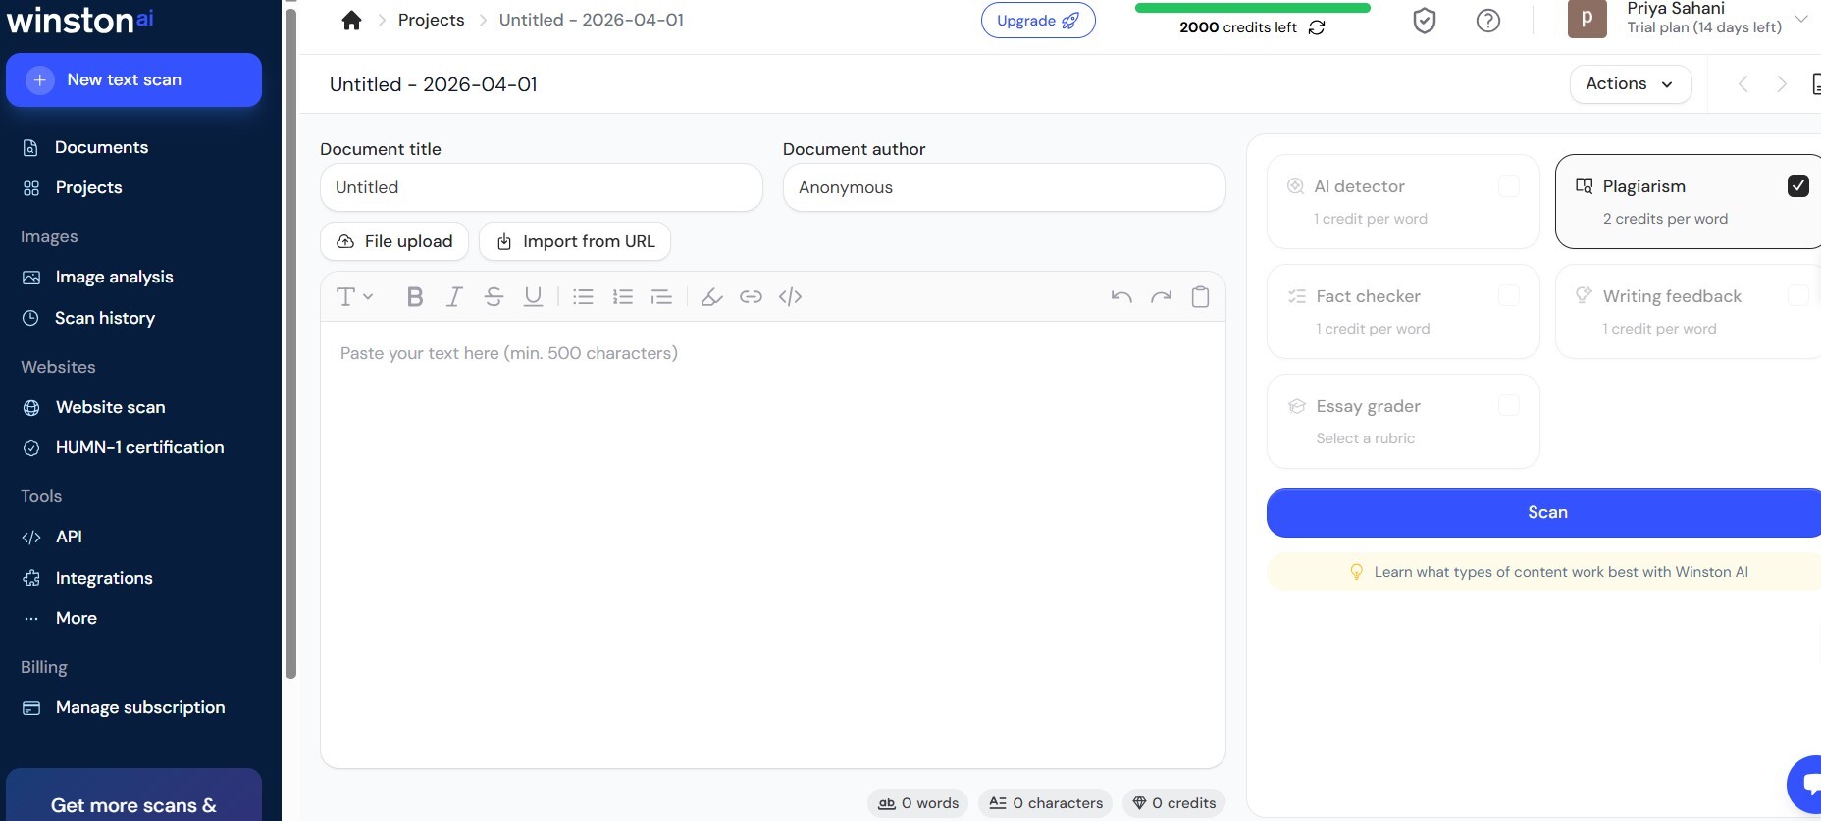Click the home icon in breadcrumb
The image size is (1821, 821).
point(351,21)
